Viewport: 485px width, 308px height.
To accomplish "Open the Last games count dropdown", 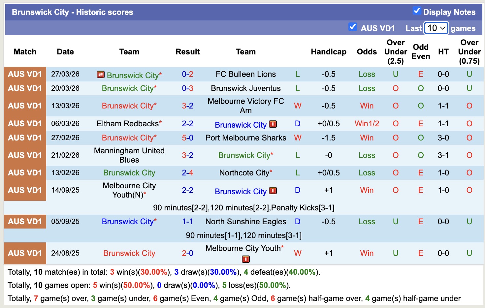I will coord(436,28).
